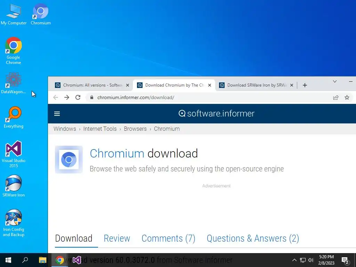This screenshot has height=267, width=356.
Task: Go to Windows breadcrumb link
Action: coord(65,129)
